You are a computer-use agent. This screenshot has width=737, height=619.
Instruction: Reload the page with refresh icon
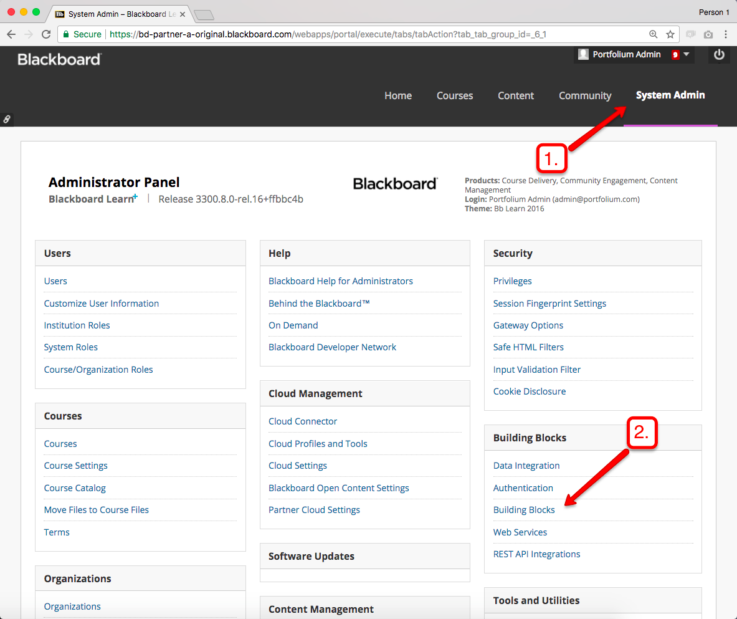[46, 34]
